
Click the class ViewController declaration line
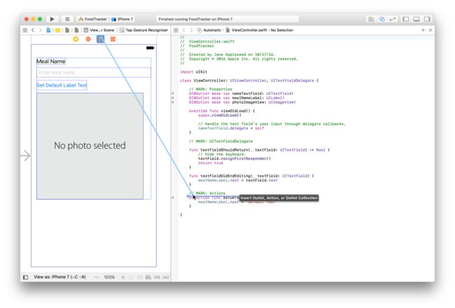[249, 80]
